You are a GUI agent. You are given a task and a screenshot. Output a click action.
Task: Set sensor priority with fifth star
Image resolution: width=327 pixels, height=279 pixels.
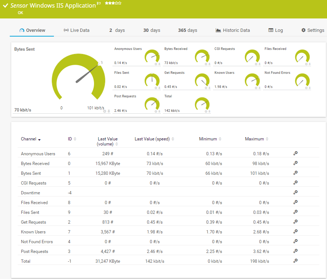[120, 3]
